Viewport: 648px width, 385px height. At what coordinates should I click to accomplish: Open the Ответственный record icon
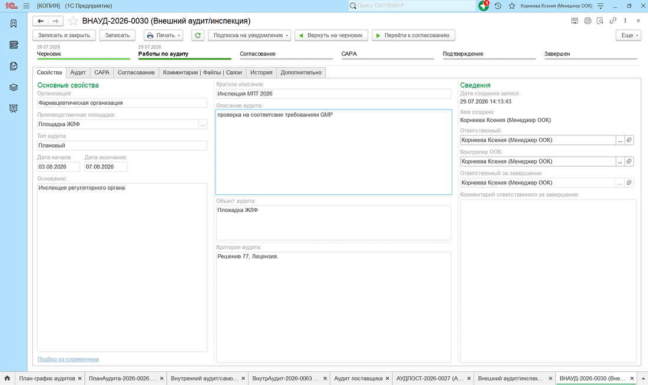click(629, 140)
